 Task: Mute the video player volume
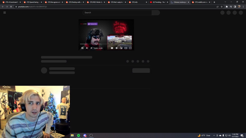coord(91,48)
